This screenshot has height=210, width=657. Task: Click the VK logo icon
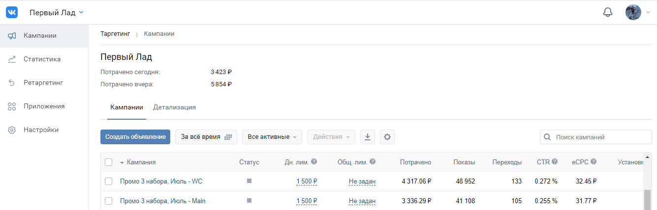pyautogui.click(x=12, y=12)
